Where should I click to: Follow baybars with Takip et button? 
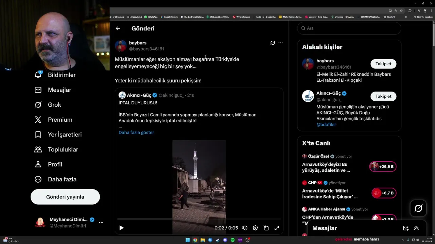(x=383, y=64)
